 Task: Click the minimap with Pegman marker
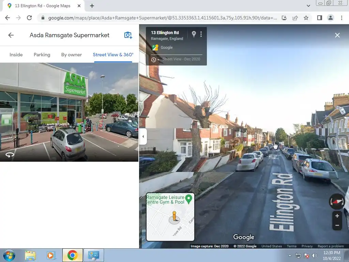coord(170,217)
